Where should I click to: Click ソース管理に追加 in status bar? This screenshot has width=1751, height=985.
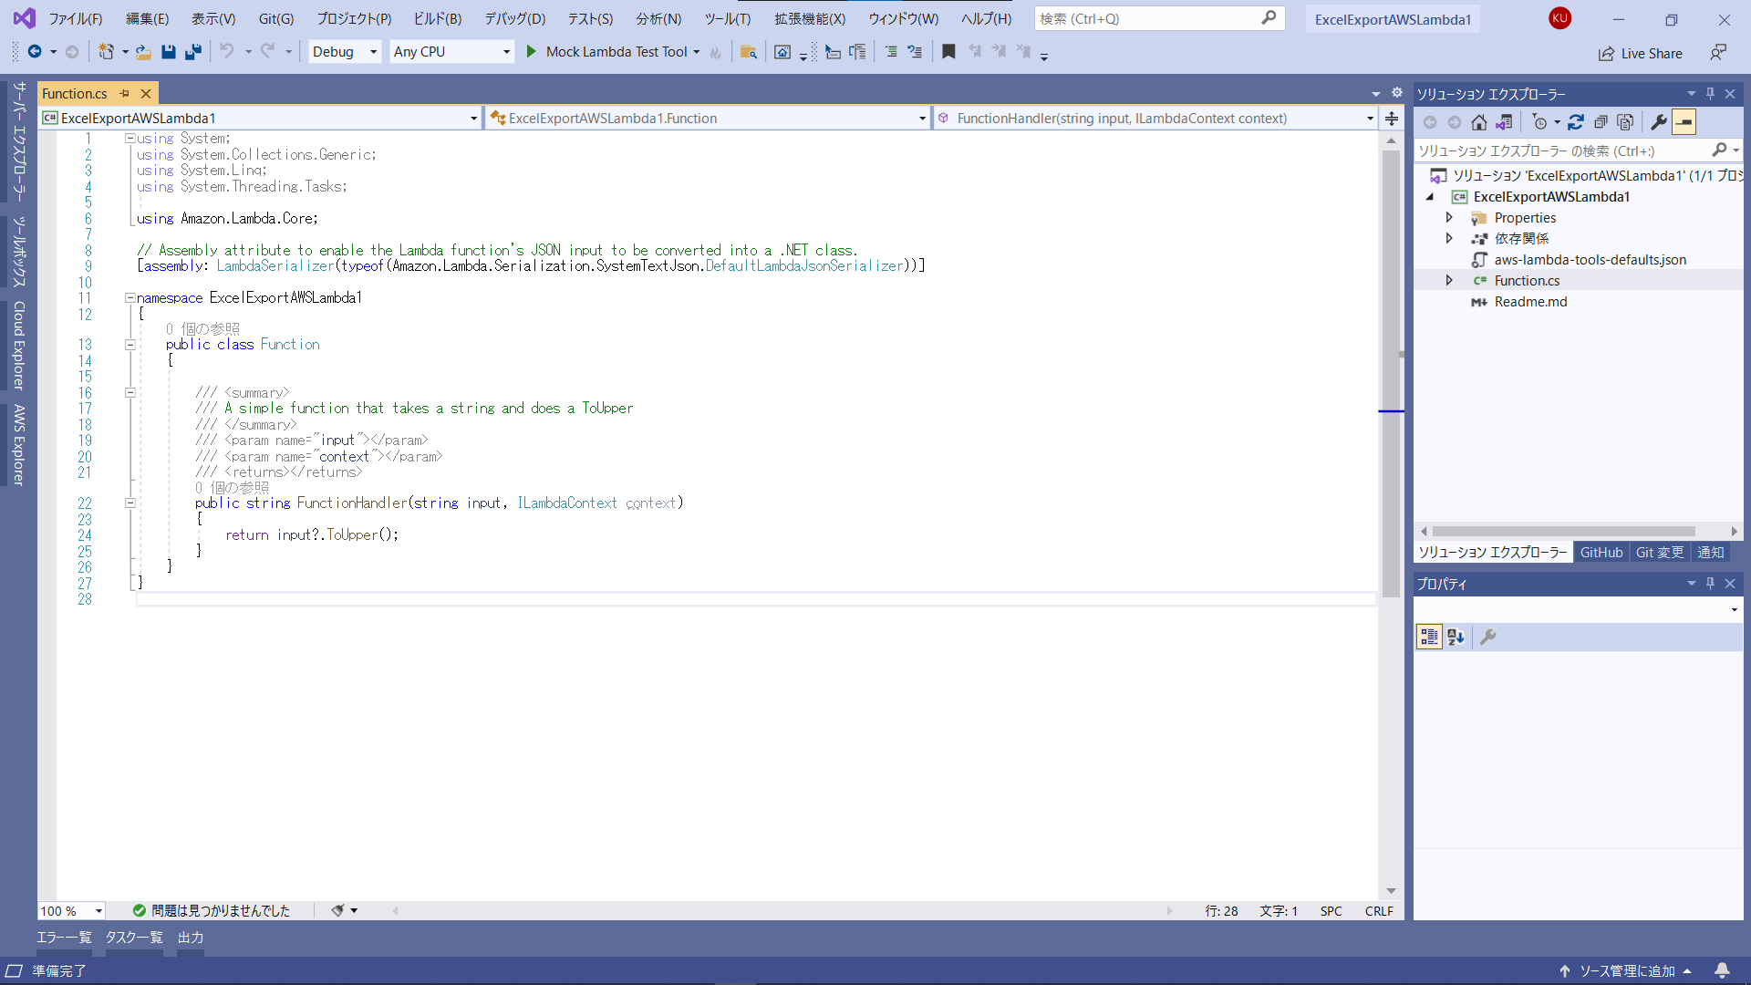tap(1626, 971)
